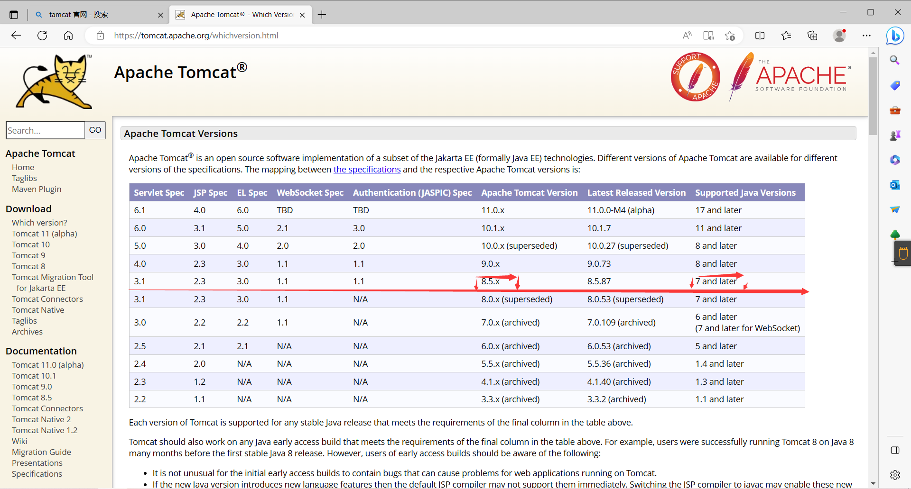Toggle the sidebar panel layout icon

coord(895,450)
